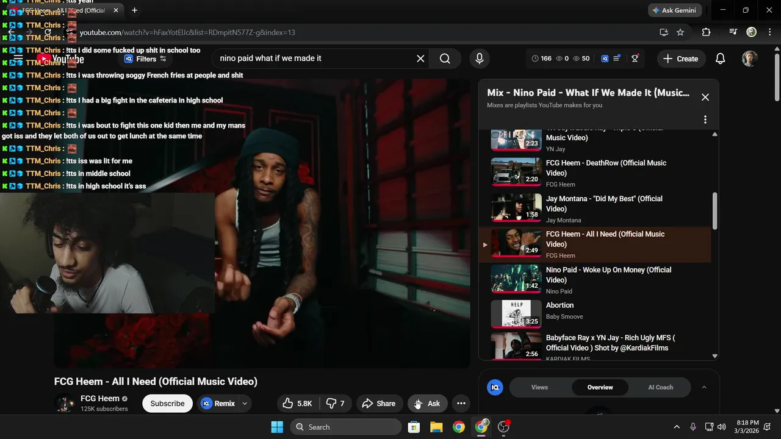This screenshot has width=781, height=439.
Task: Click the Abortion HELP thumbnail
Action: click(516, 314)
